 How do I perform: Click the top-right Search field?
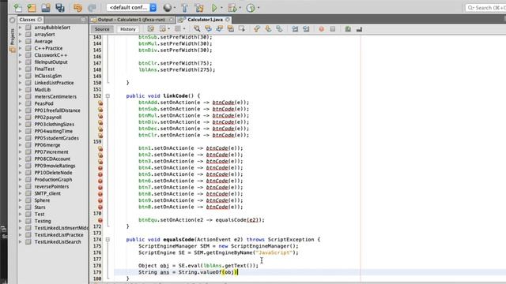(x=485, y=8)
